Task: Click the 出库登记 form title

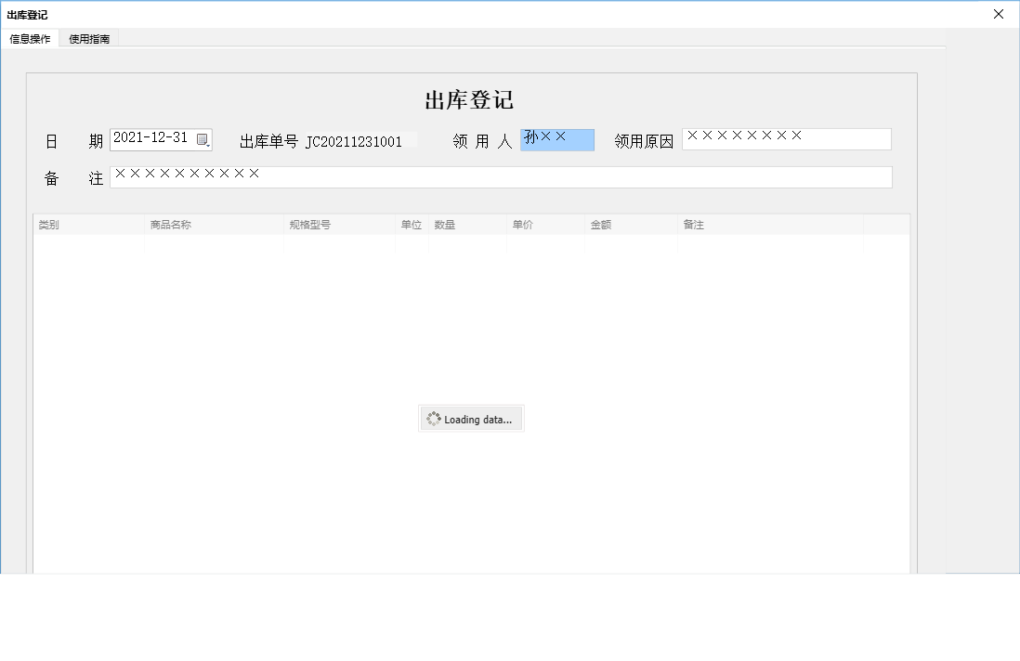Action: pos(471,100)
